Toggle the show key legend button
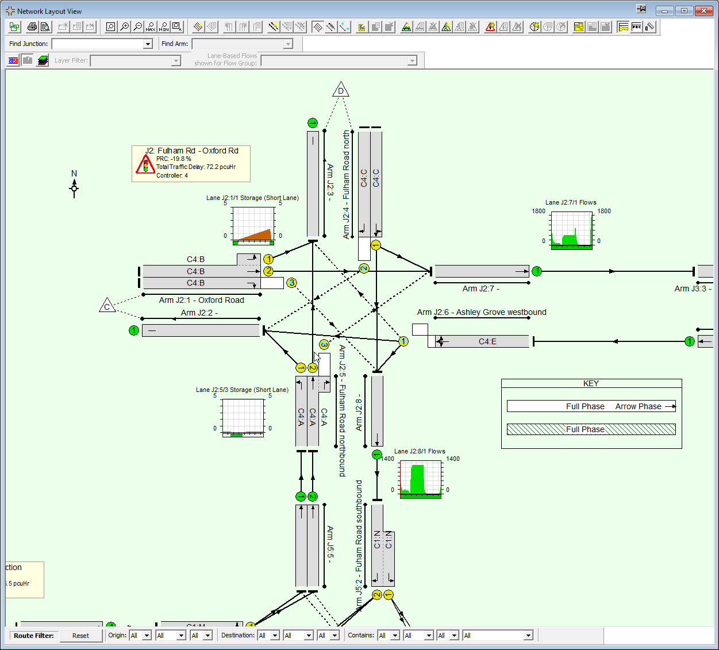The width and height of the screenshot is (719, 650). click(623, 26)
